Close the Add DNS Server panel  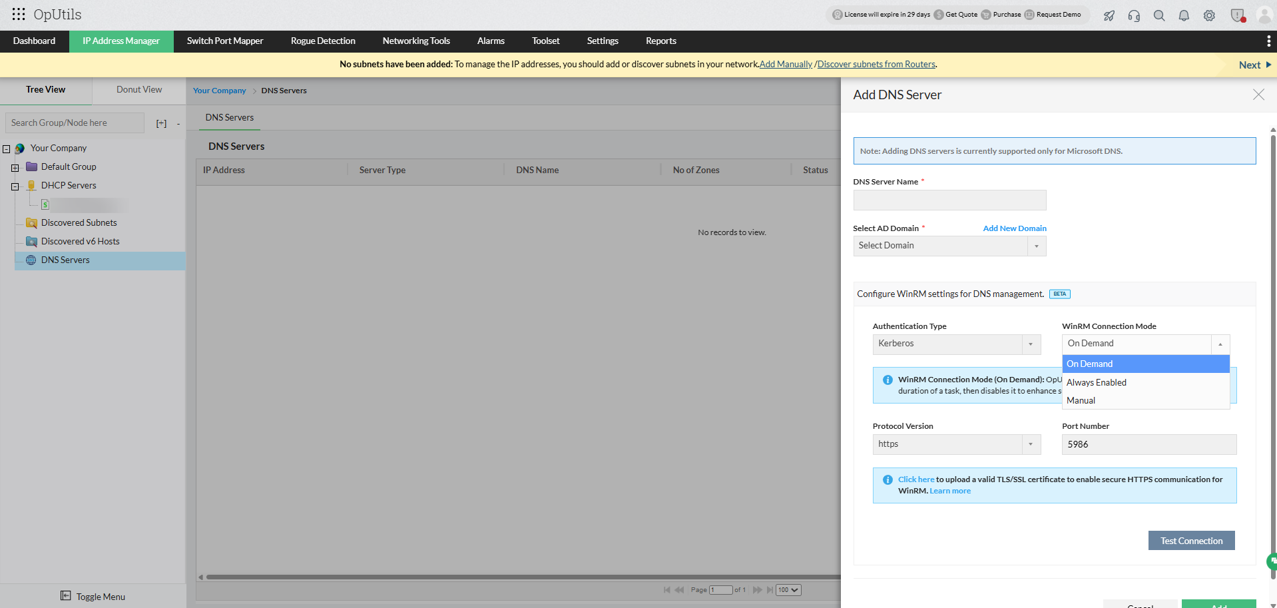[1258, 95]
